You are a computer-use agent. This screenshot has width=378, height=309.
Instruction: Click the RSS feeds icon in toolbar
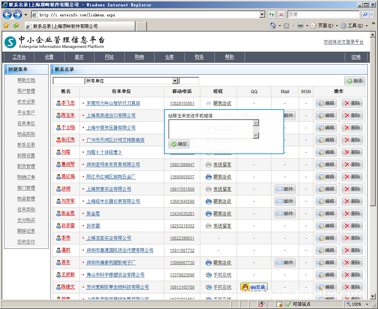(x=286, y=26)
